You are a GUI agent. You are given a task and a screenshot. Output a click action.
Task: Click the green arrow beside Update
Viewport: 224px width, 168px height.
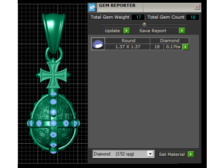click(x=126, y=31)
